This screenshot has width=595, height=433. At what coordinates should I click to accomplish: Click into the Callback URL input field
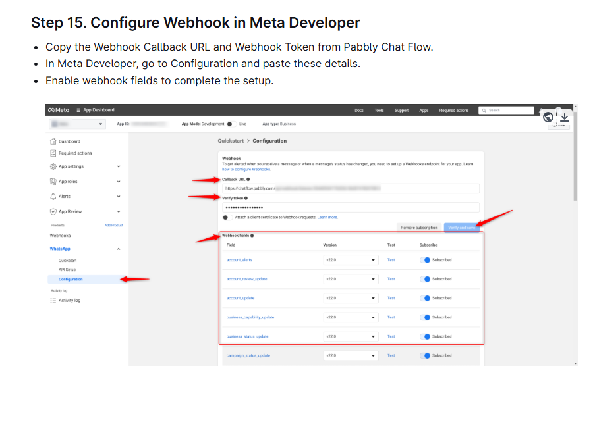351,188
